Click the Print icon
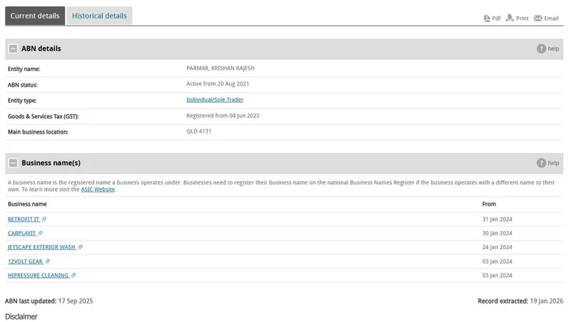 click(x=510, y=18)
